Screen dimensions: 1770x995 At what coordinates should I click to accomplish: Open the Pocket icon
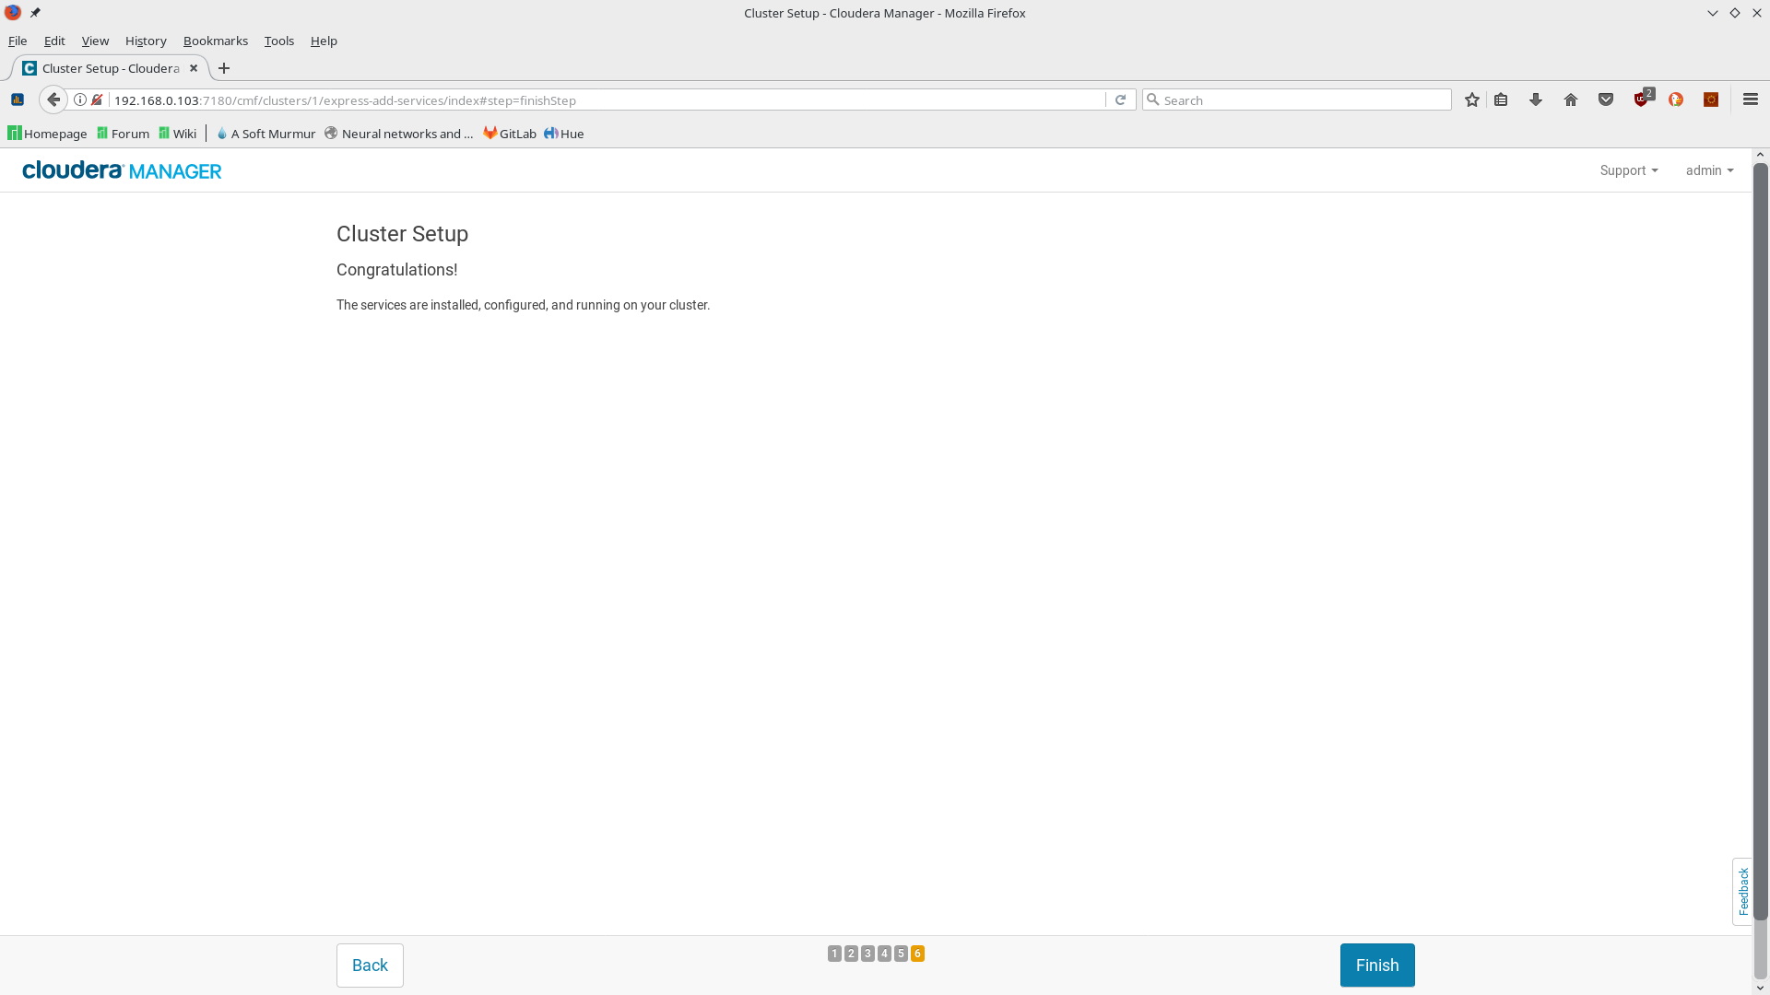(1606, 99)
